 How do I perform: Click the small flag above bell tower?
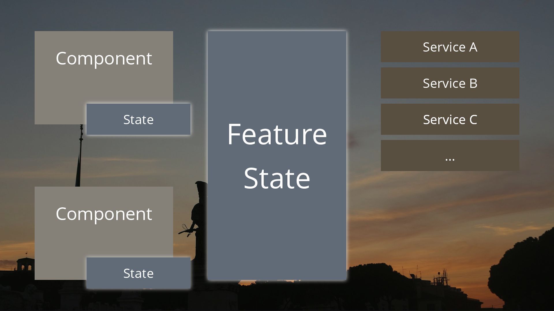(26, 253)
